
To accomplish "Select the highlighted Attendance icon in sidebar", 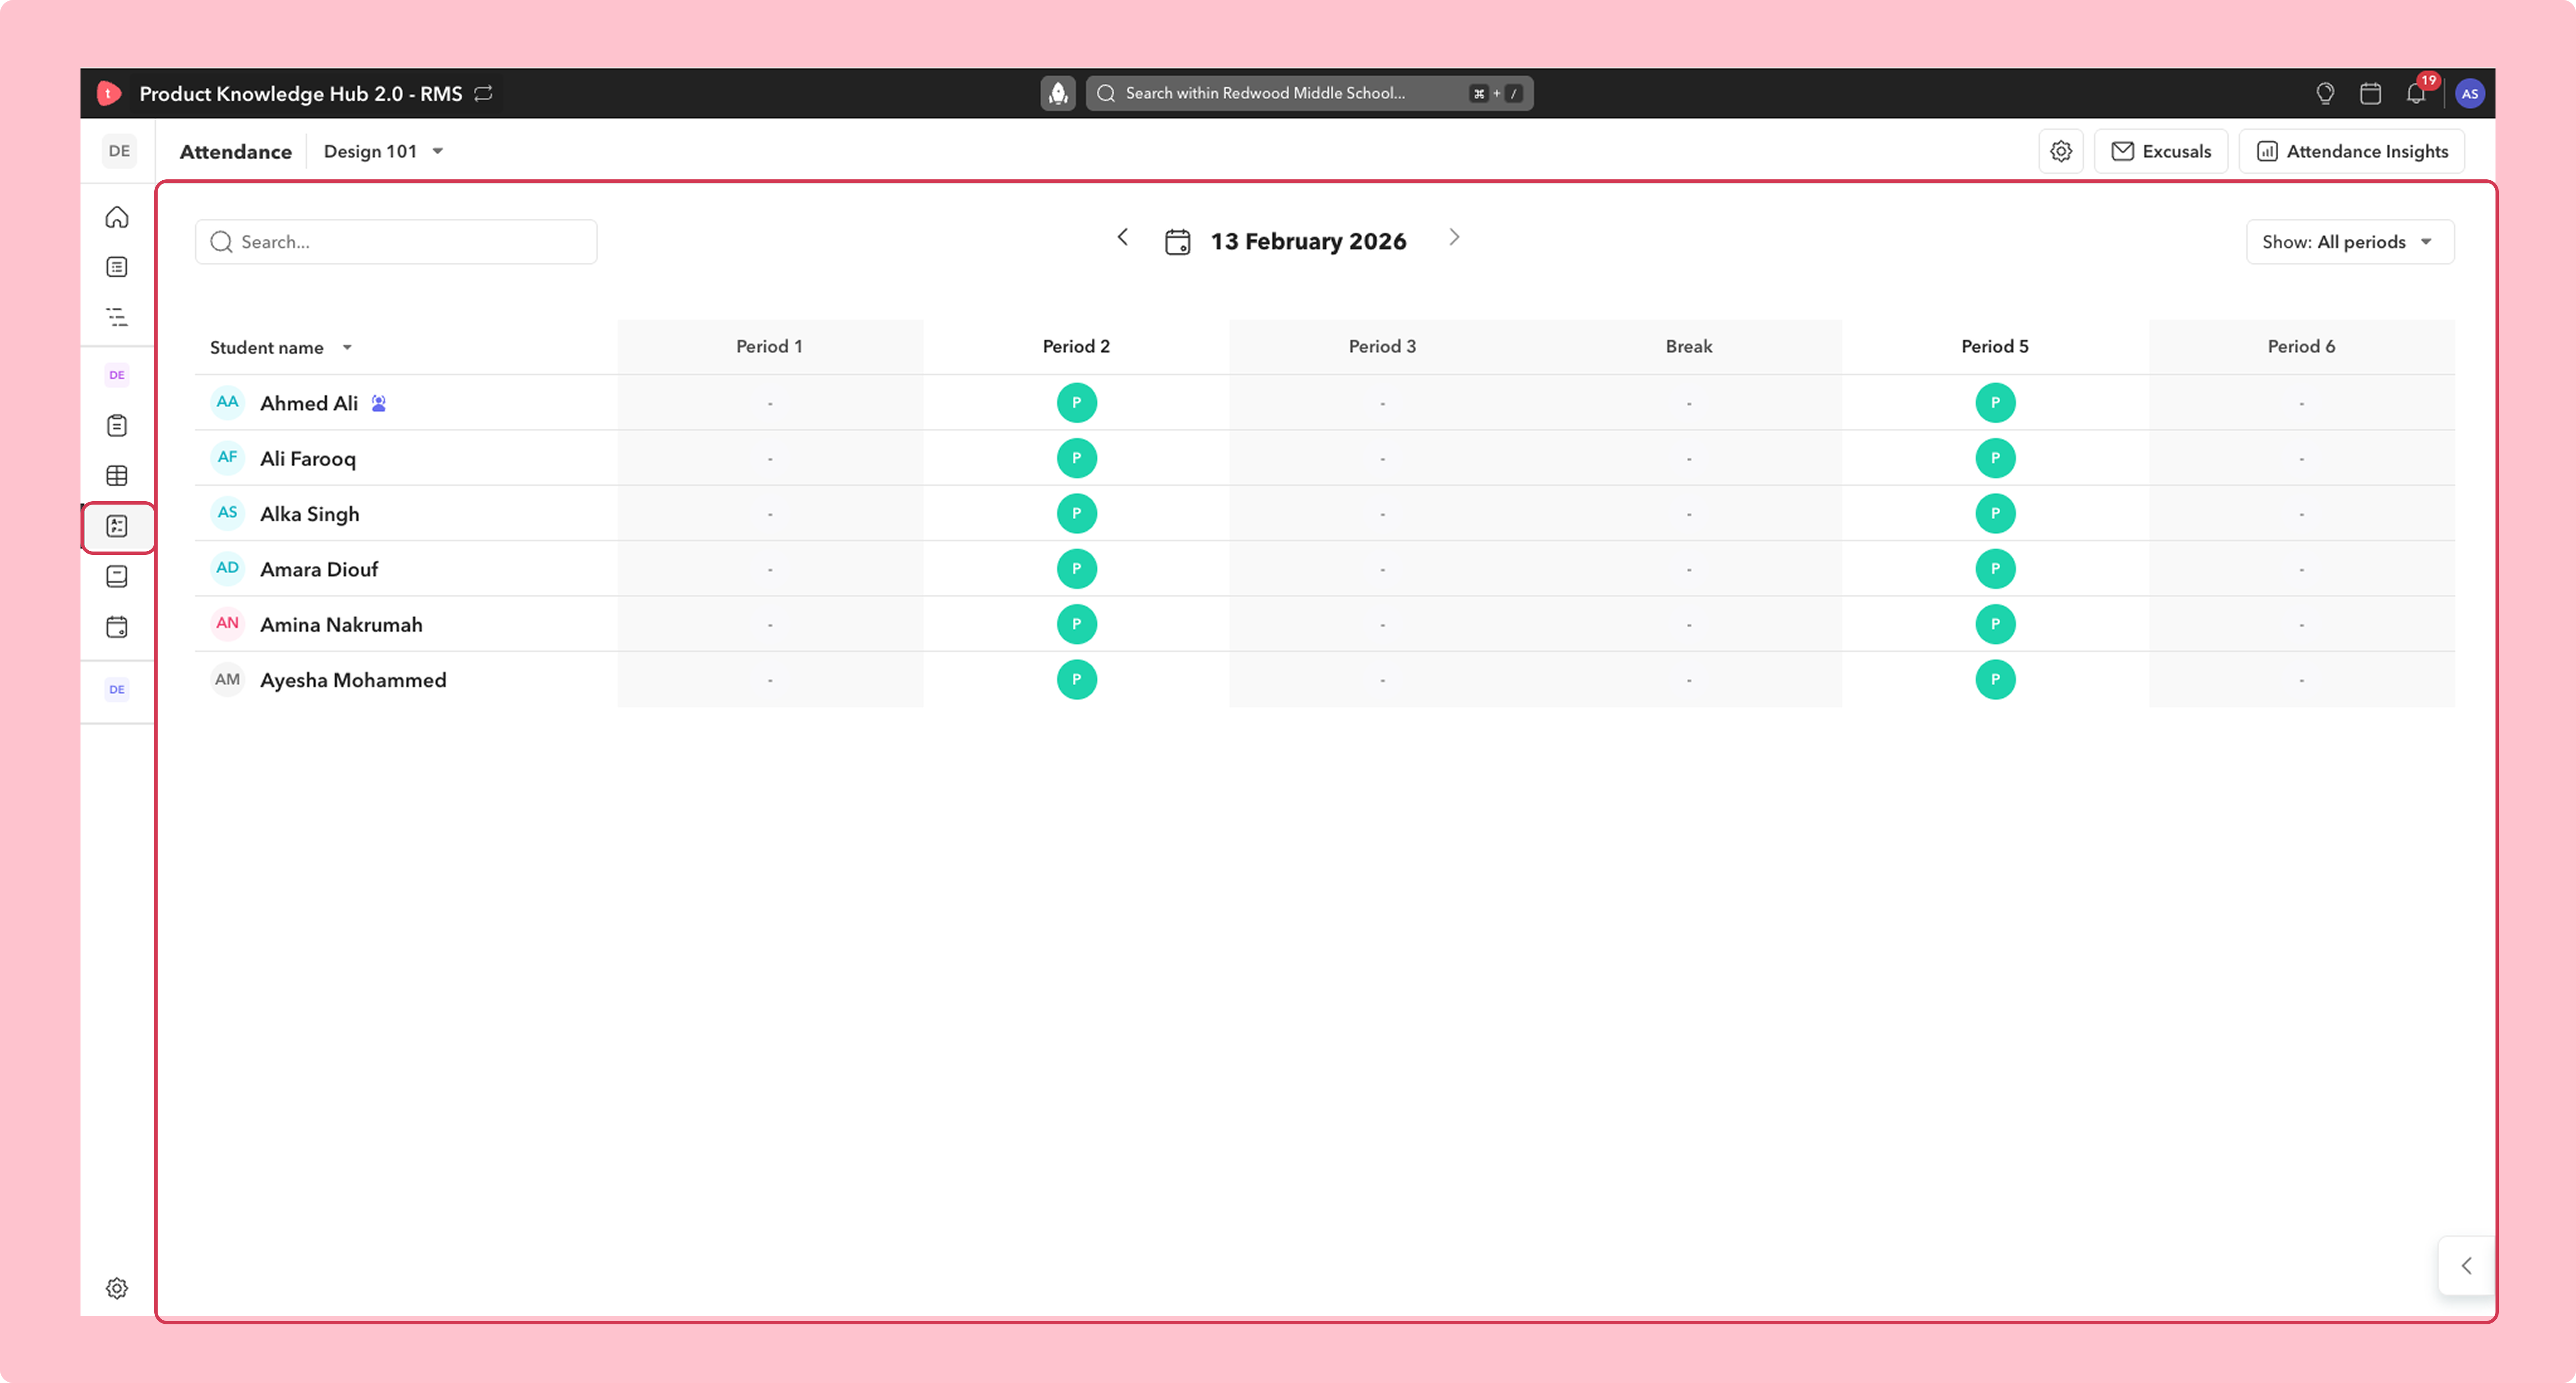I will pos(117,527).
